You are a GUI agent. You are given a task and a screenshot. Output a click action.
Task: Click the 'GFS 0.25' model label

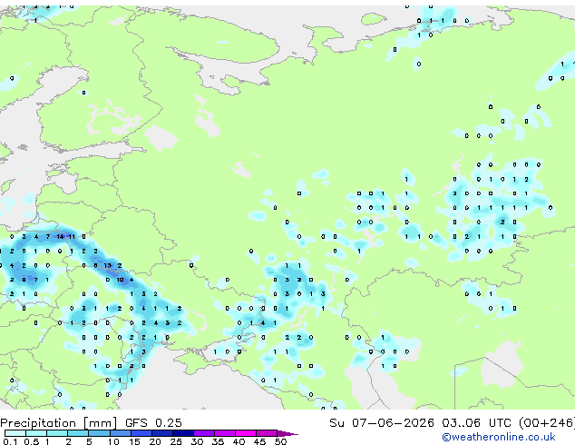click(153, 423)
